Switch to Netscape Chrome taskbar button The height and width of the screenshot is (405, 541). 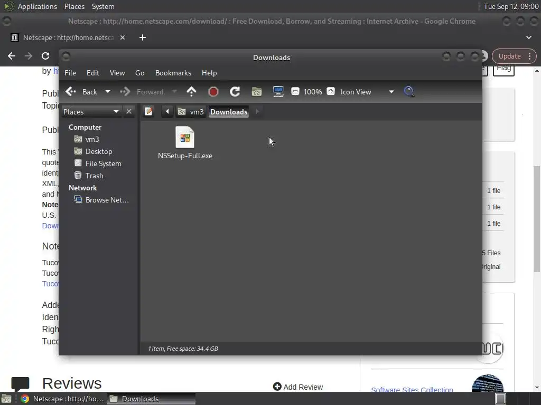coord(62,399)
